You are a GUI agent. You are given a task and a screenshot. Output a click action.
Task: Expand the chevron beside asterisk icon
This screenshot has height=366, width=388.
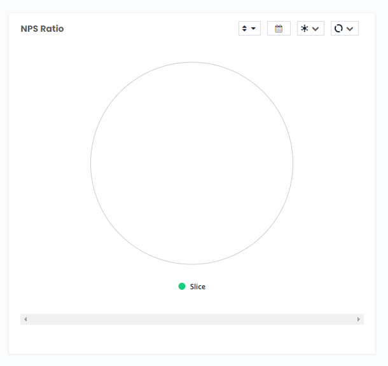(x=315, y=29)
